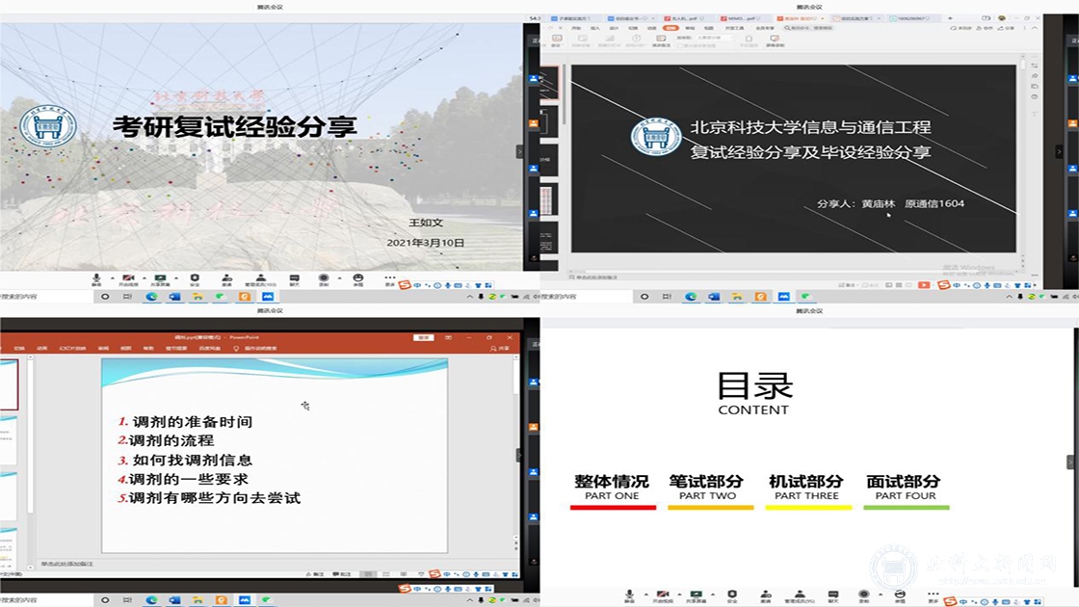The width and height of the screenshot is (1079, 607).
Task: Click 分享 share button in WPS title area
Action: point(1006,28)
